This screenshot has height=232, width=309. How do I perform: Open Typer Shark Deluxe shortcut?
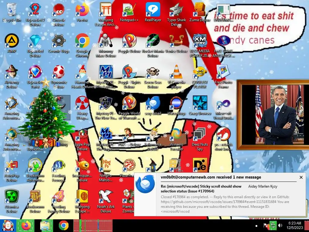click(x=176, y=14)
